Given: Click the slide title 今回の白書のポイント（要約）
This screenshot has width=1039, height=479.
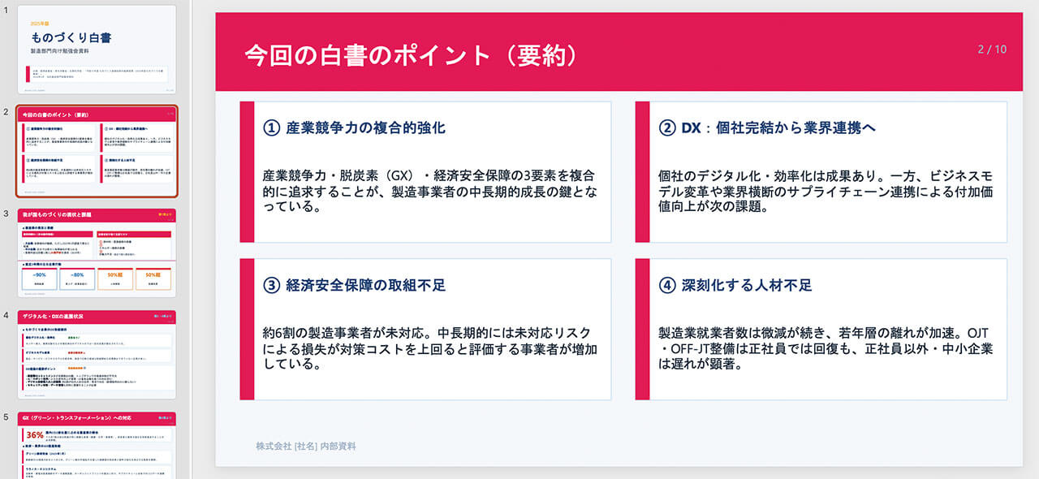Looking at the screenshot, I should pos(412,54).
